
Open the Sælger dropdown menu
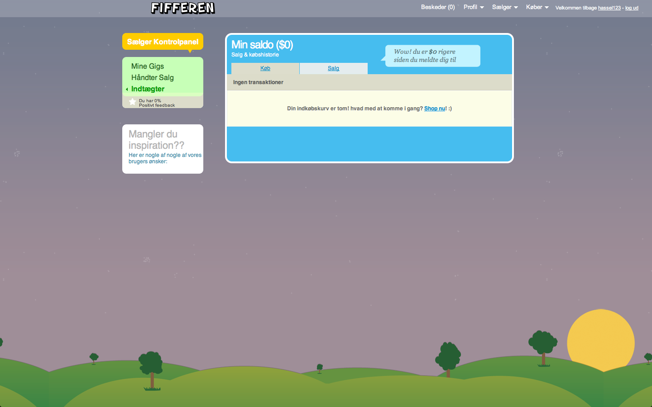[504, 7]
